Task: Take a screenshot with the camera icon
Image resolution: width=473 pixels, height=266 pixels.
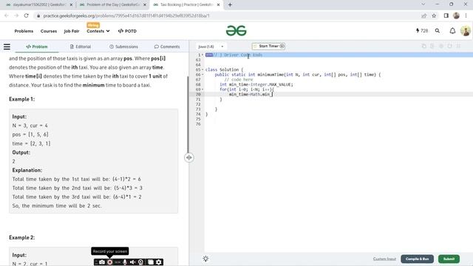Action: coord(102,262)
